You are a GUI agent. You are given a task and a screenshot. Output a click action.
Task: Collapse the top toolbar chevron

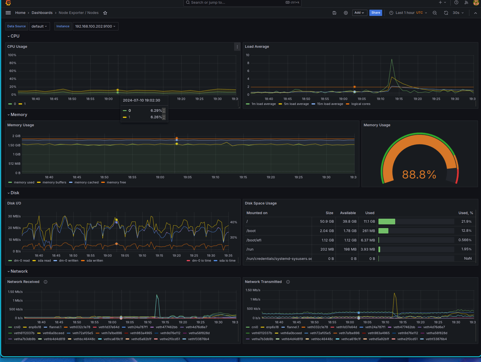click(475, 13)
